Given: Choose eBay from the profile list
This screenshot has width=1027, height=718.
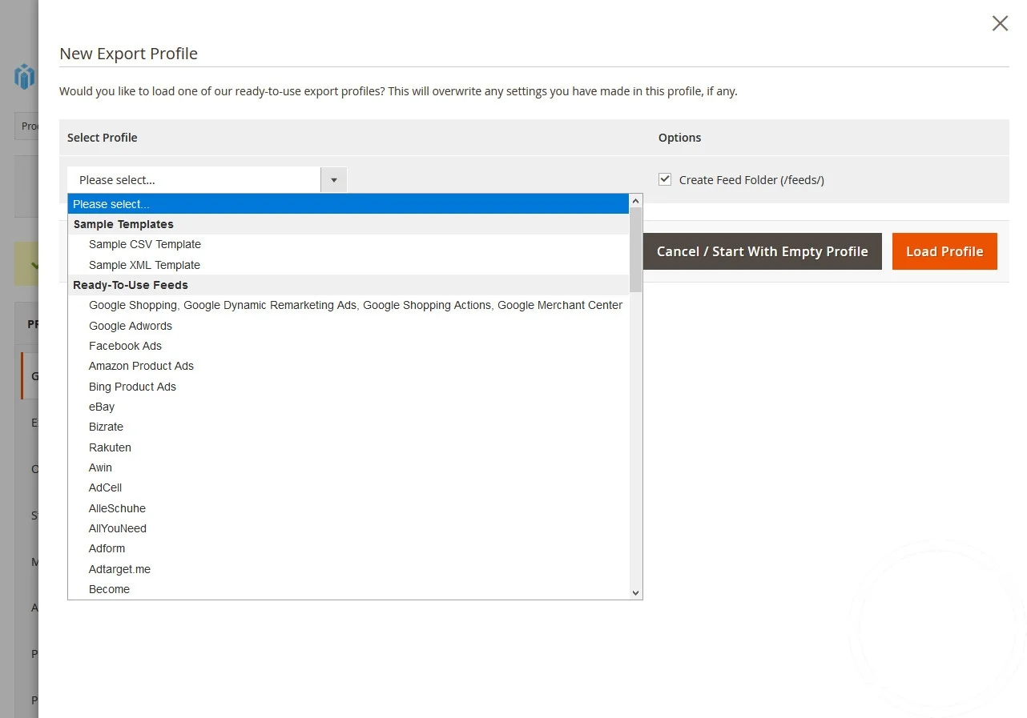Looking at the screenshot, I should pyautogui.click(x=102, y=407).
